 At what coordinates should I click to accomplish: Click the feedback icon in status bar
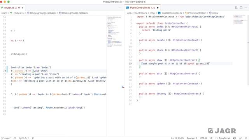coord(240,138)
